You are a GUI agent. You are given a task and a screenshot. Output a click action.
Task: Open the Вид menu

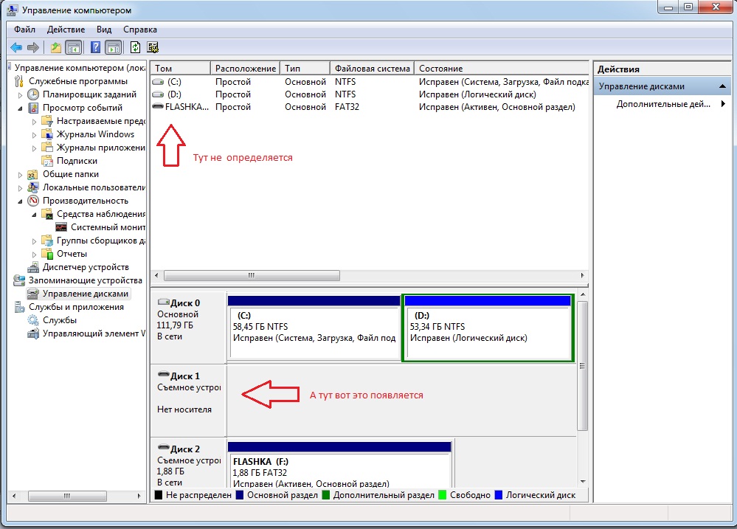pos(104,30)
